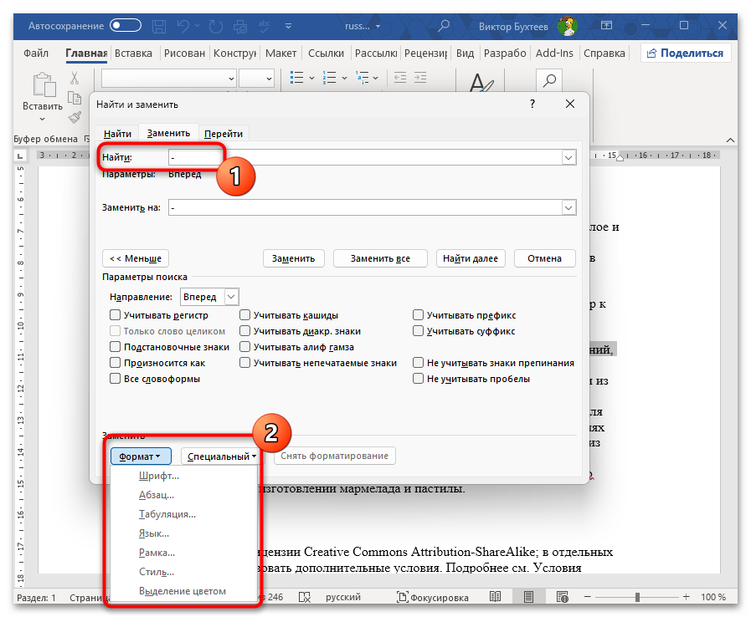751x617 pixels.
Task: Click the dialog help question mark
Action: (x=532, y=105)
